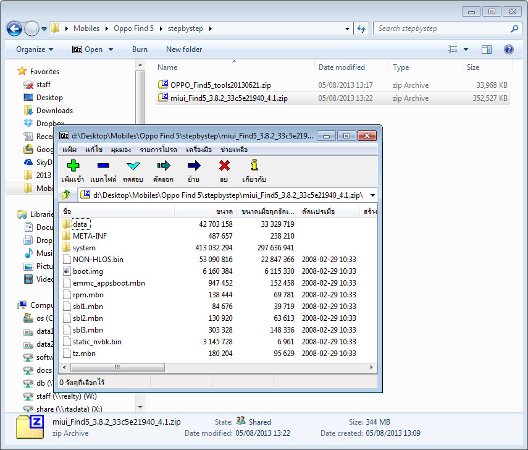Screen dimensions: 528x450
Task: Click New folder in the Explorer toolbar
Action: 184,49
